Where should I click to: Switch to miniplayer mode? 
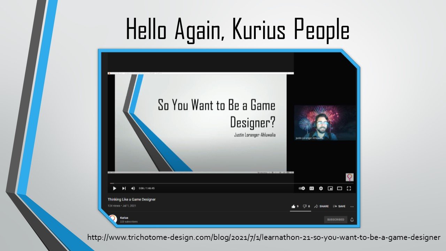[330, 188]
